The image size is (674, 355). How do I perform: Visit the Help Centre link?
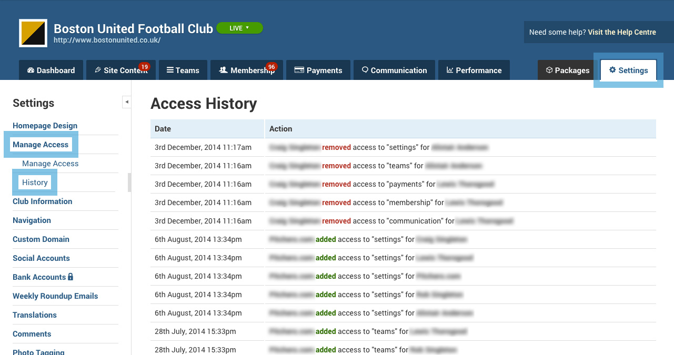pos(622,32)
